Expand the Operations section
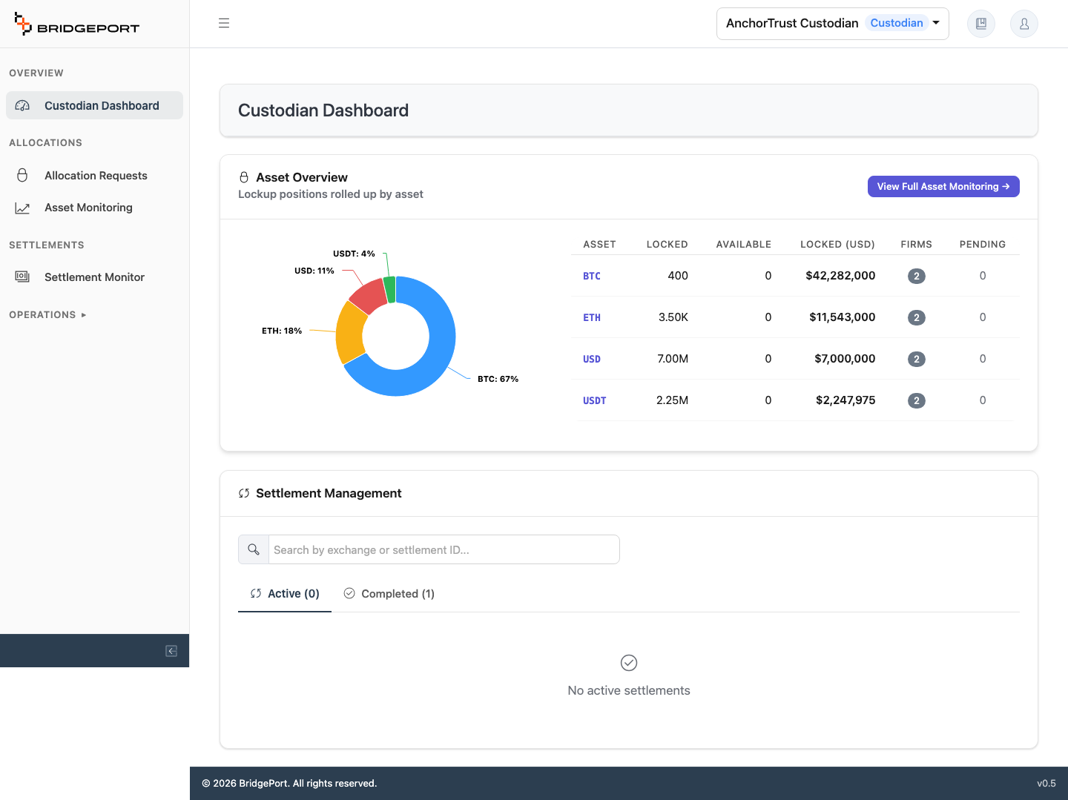The height and width of the screenshot is (800, 1068). [47, 314]
